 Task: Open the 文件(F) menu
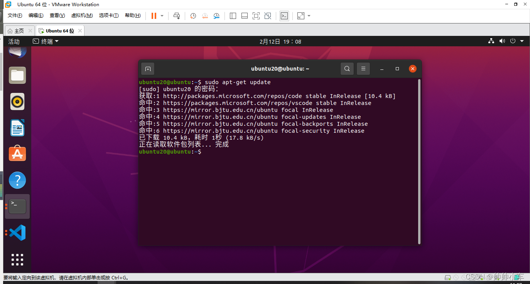point(15,15)
